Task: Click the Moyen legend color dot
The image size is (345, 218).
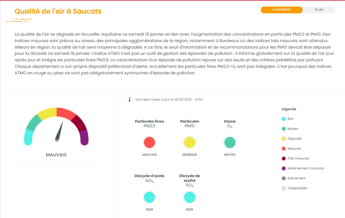Action: click(284, 129)
